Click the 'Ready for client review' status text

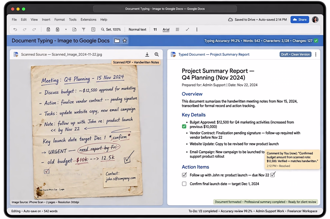pyautogui.click(x=302, y=202)
